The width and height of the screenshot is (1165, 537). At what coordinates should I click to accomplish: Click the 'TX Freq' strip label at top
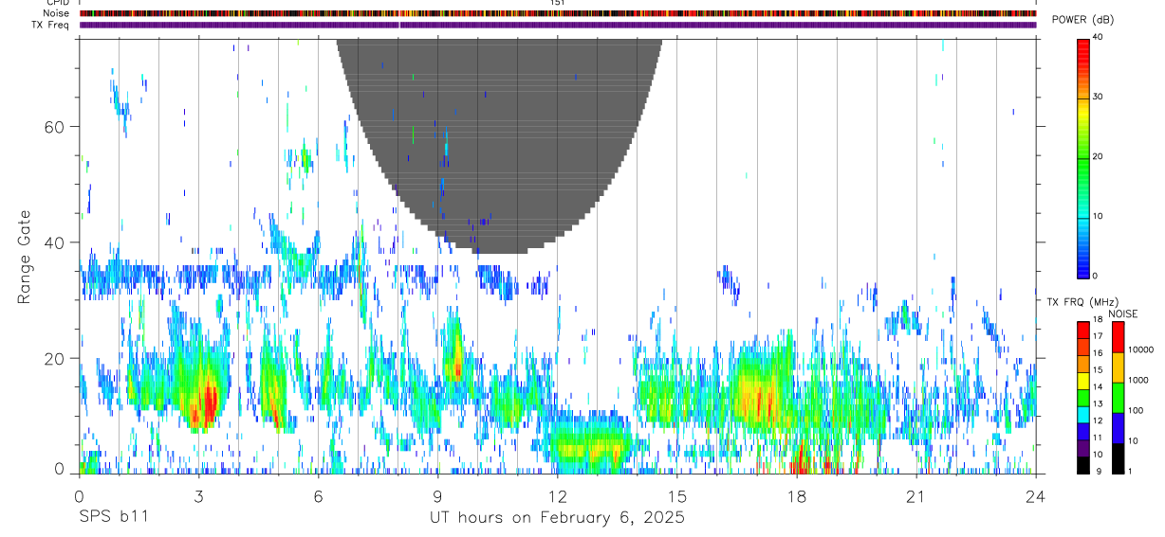click(x=51, y=25)
